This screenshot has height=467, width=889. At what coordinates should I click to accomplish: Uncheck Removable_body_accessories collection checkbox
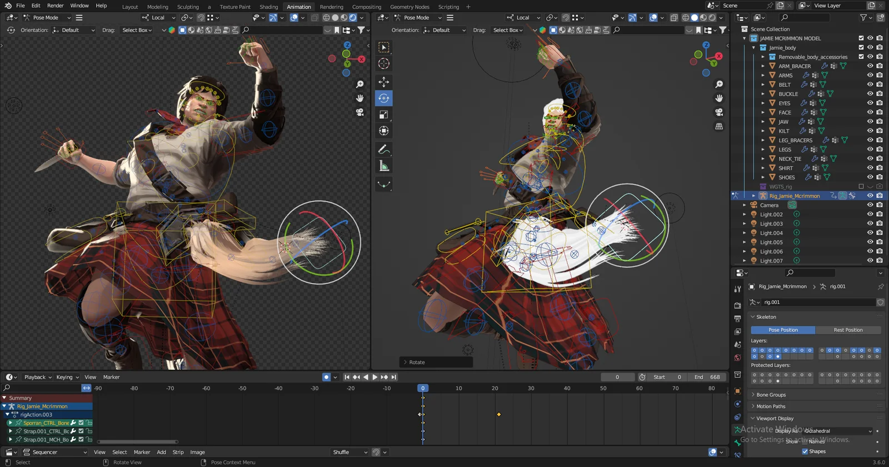(x=861, y=57)
